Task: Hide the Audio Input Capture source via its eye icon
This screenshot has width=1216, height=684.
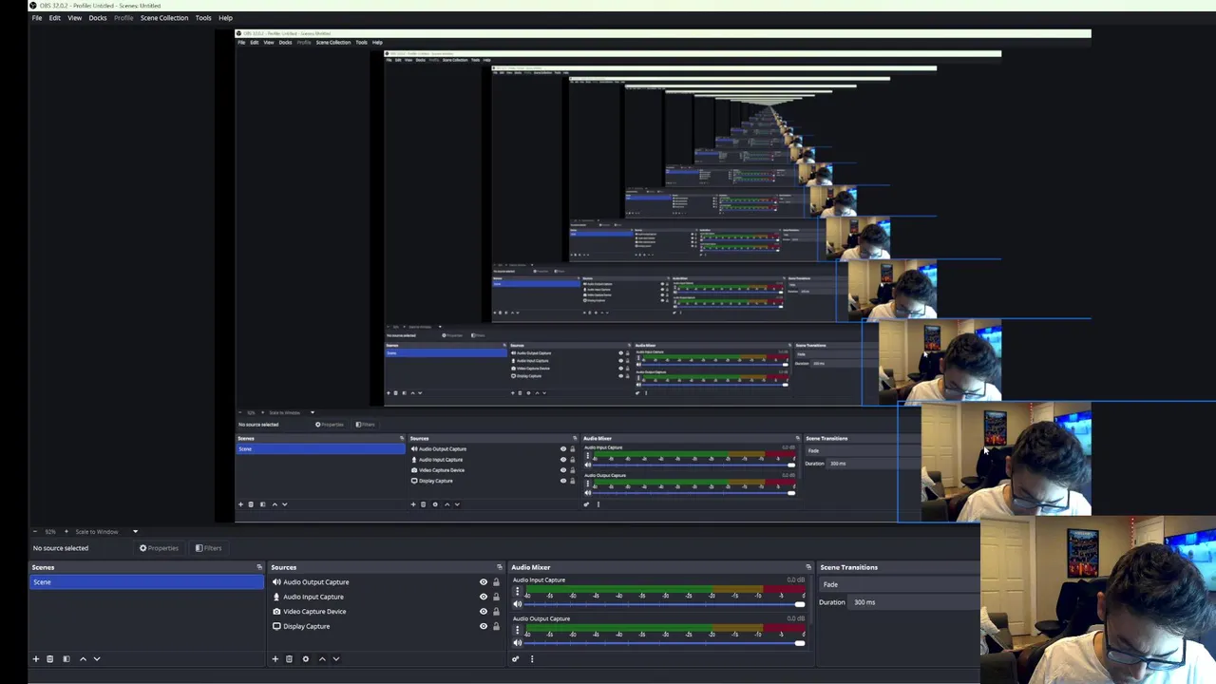Action: pyautogui.click(x=483, y=597)
